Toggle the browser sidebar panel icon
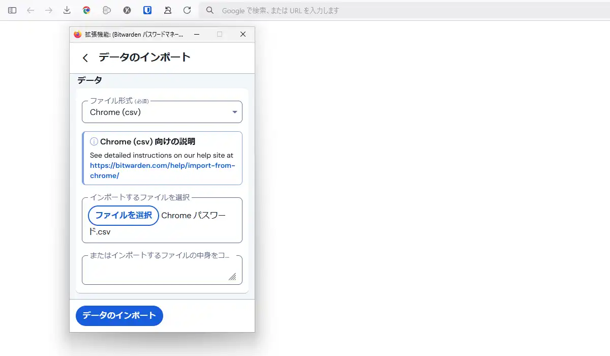 [x=12, y=10]
